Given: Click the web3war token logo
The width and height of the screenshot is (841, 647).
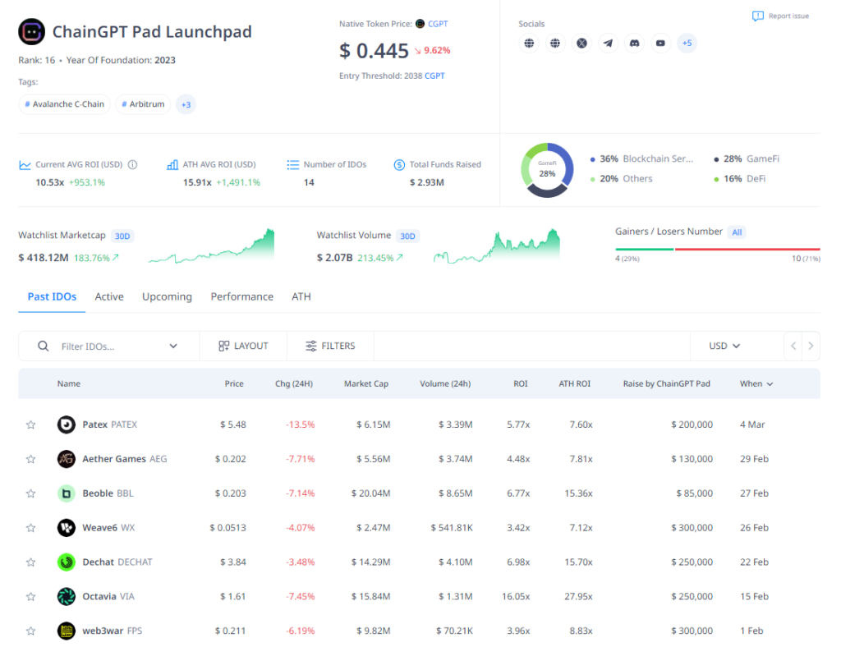Looking at the screenshot, I should [67, 631].
